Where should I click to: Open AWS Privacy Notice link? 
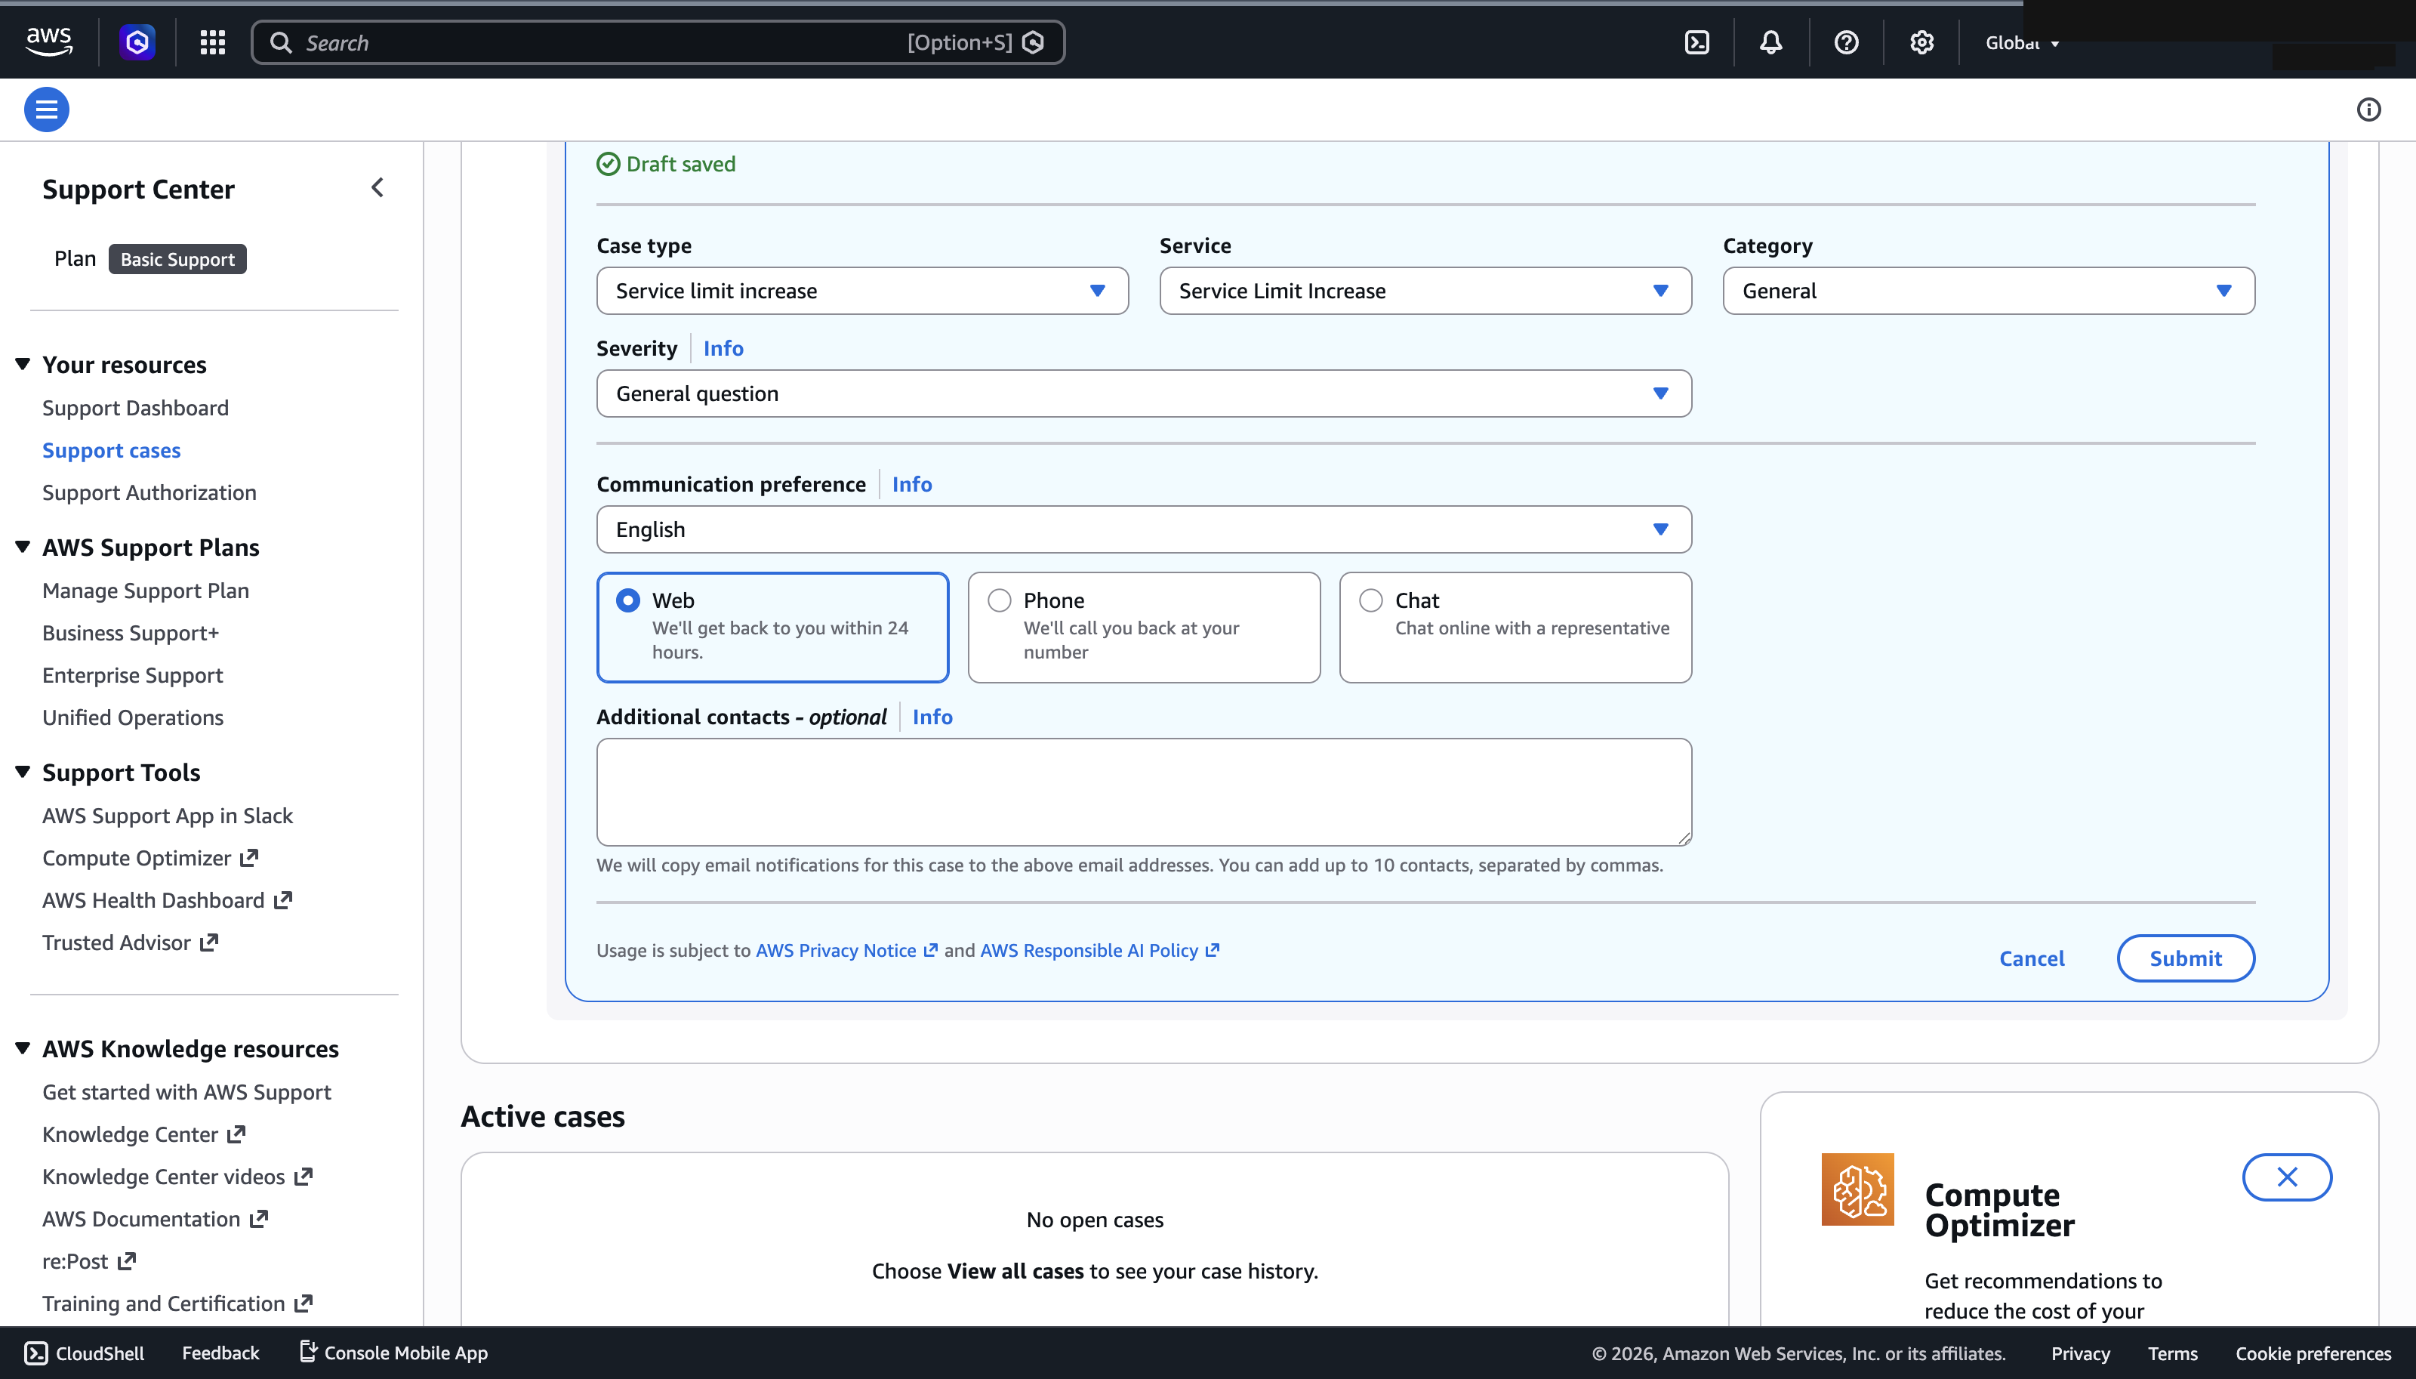tap(846, 950)
